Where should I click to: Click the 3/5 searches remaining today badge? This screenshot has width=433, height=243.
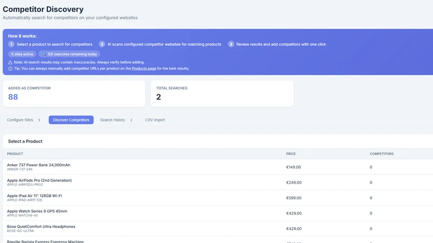coord(69,54)
